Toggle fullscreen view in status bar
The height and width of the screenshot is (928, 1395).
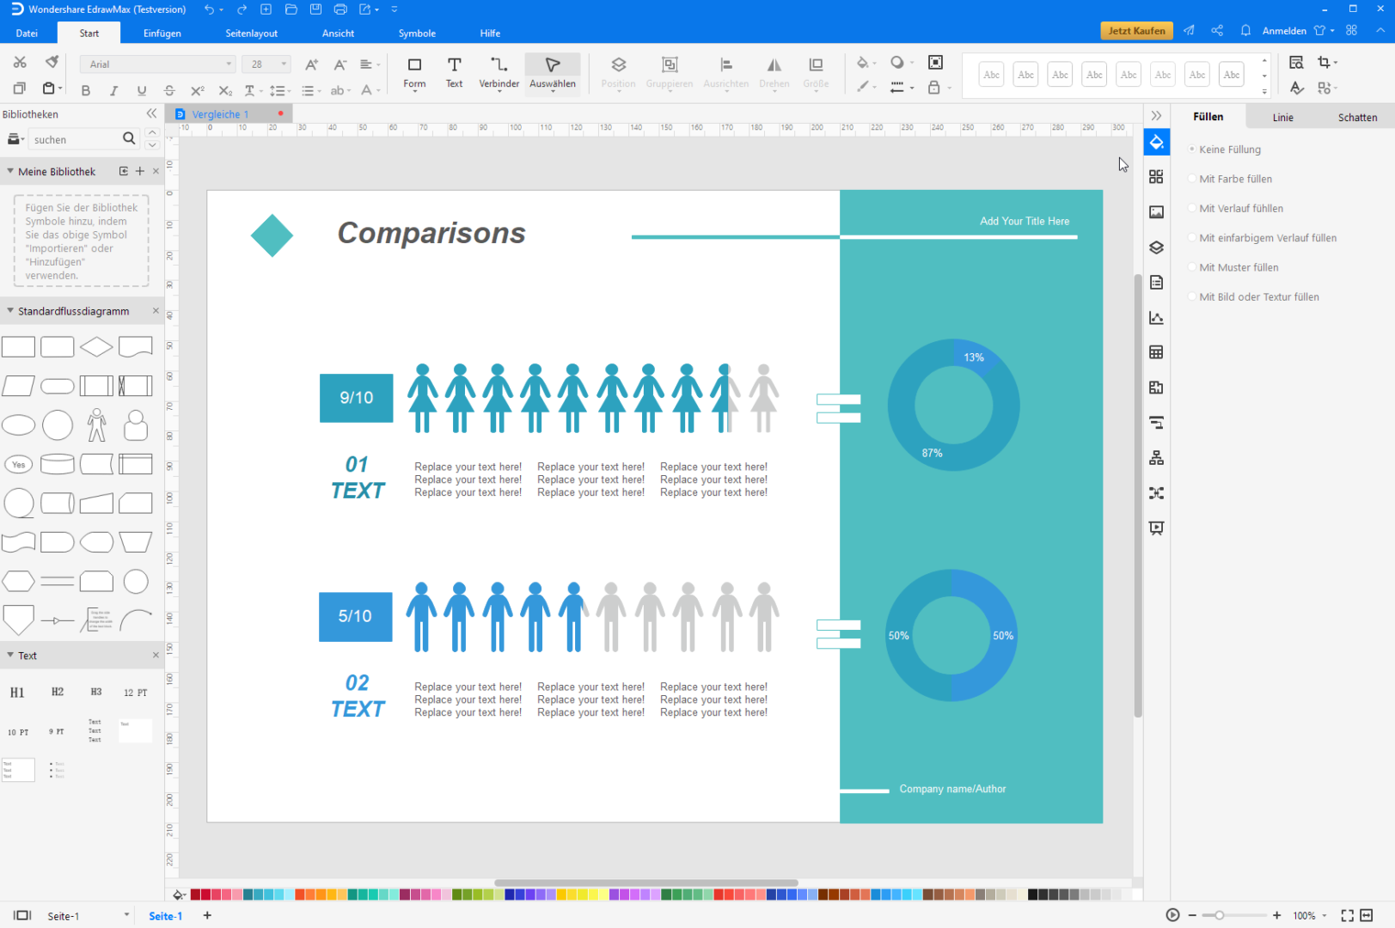1347,915
